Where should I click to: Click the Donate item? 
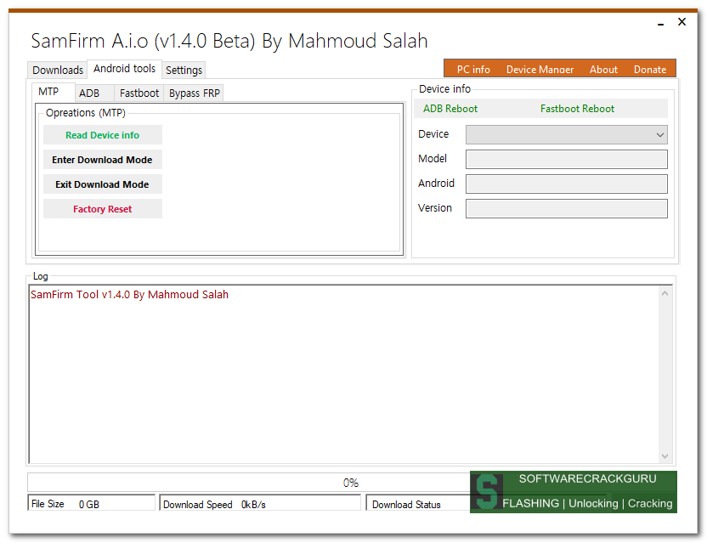(650, 69)
